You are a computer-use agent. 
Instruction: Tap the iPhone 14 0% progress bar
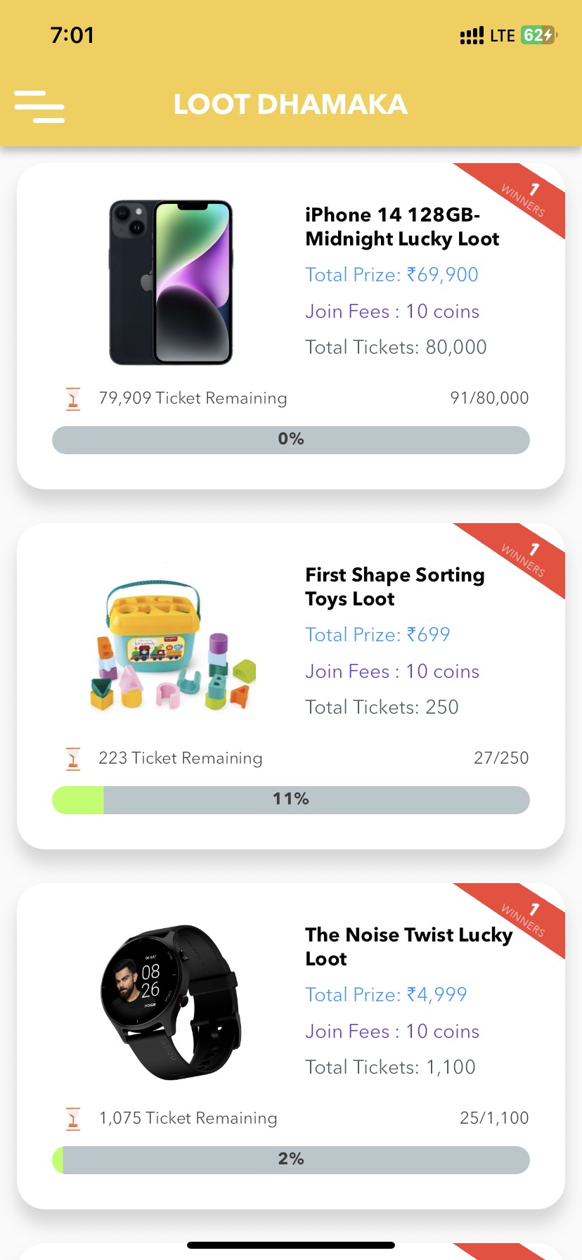[291, 439]
